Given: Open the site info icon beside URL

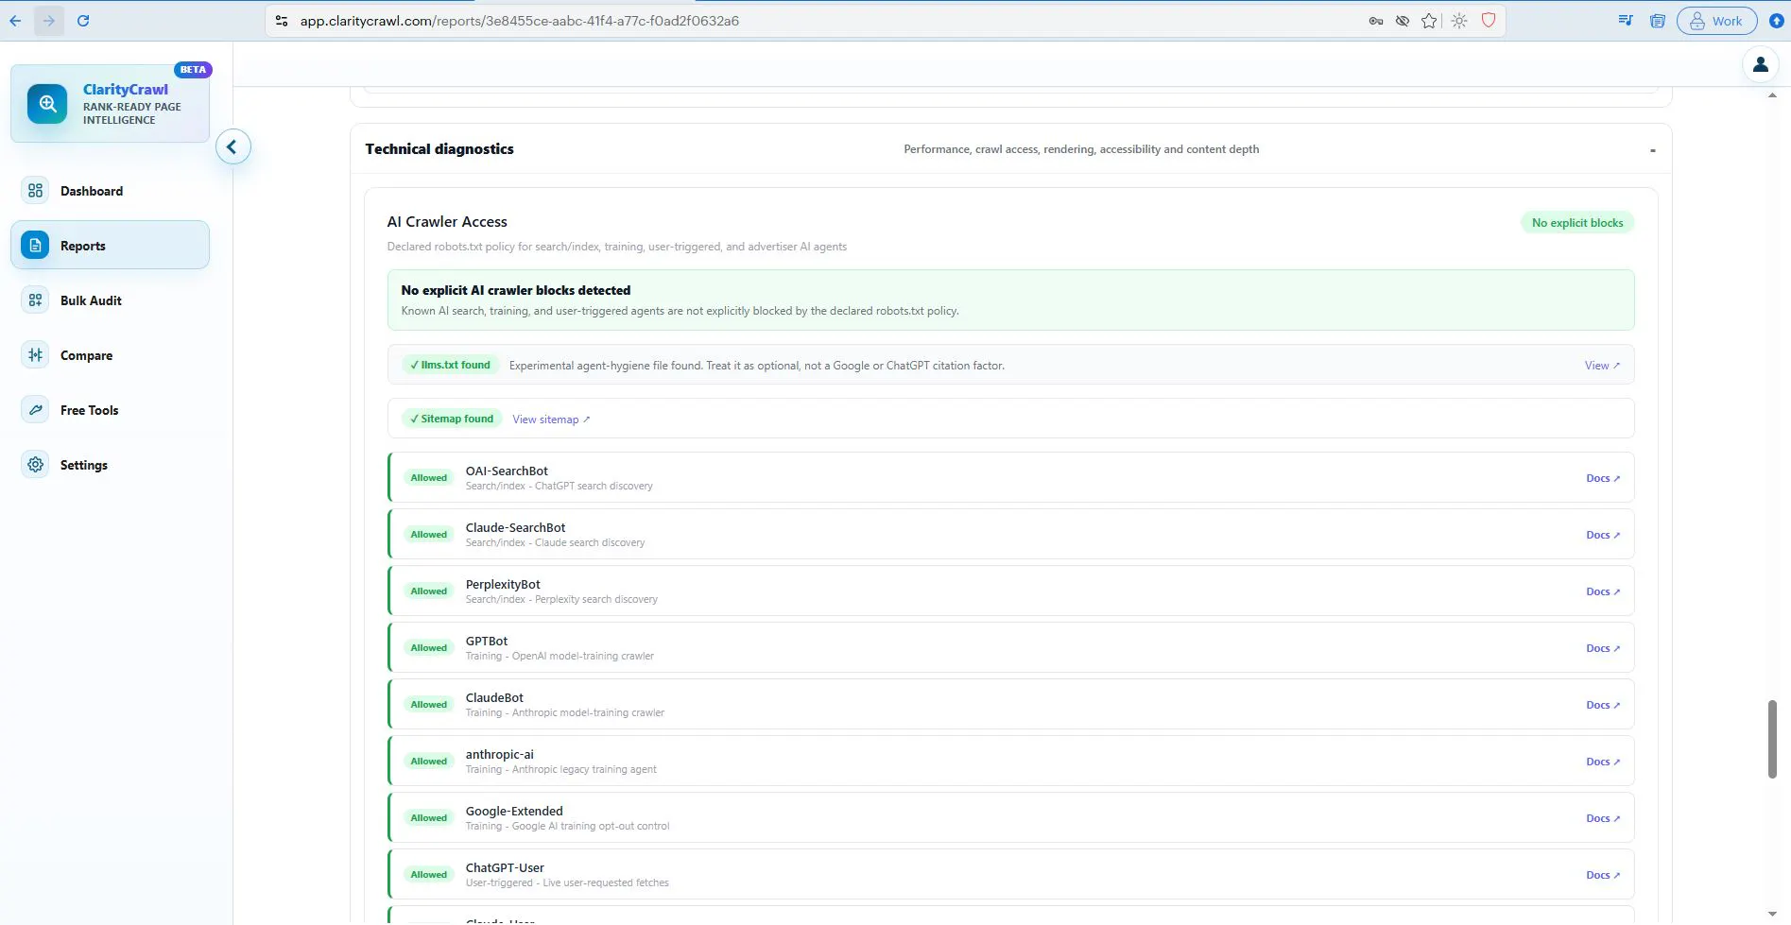Looking at the screenshot, I should pyautogui.click(x=282, y=21).
